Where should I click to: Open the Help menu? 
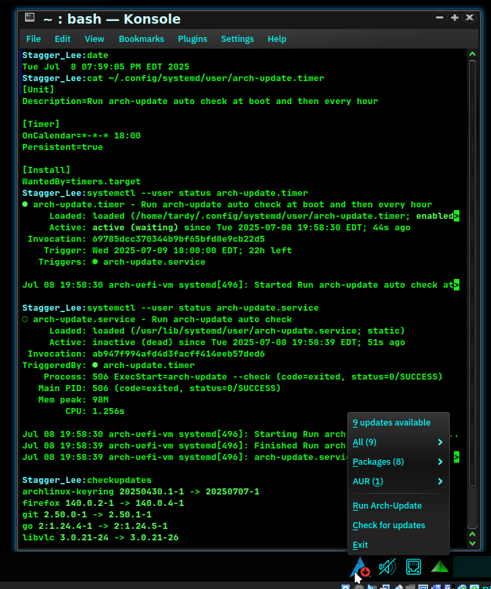point(277,39)
